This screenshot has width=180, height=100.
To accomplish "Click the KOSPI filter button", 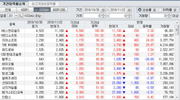I will [25, 10].
